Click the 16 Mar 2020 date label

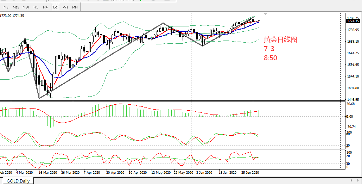48,173
